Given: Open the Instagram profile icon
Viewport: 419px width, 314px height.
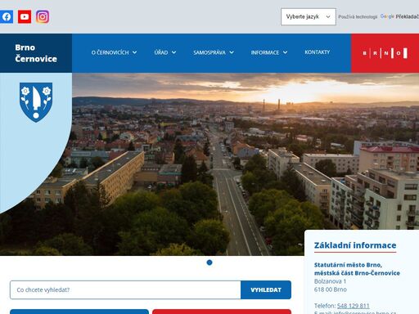Looking at the screenshot, I should pos(43,17).
